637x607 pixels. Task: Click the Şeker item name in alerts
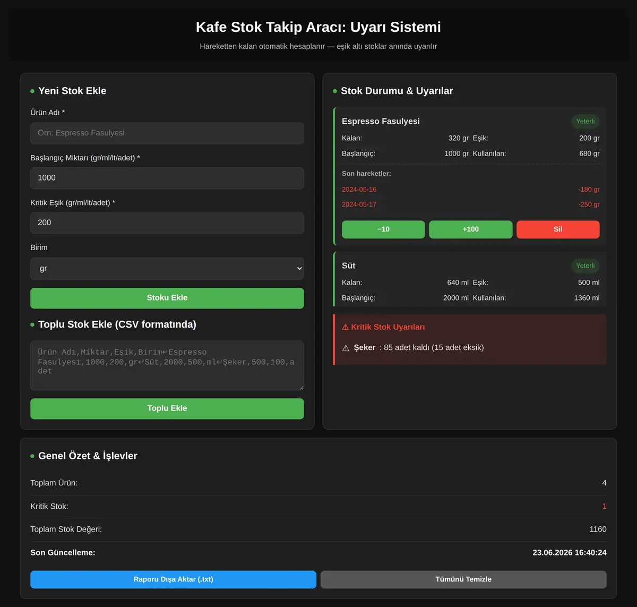(365, 348)
